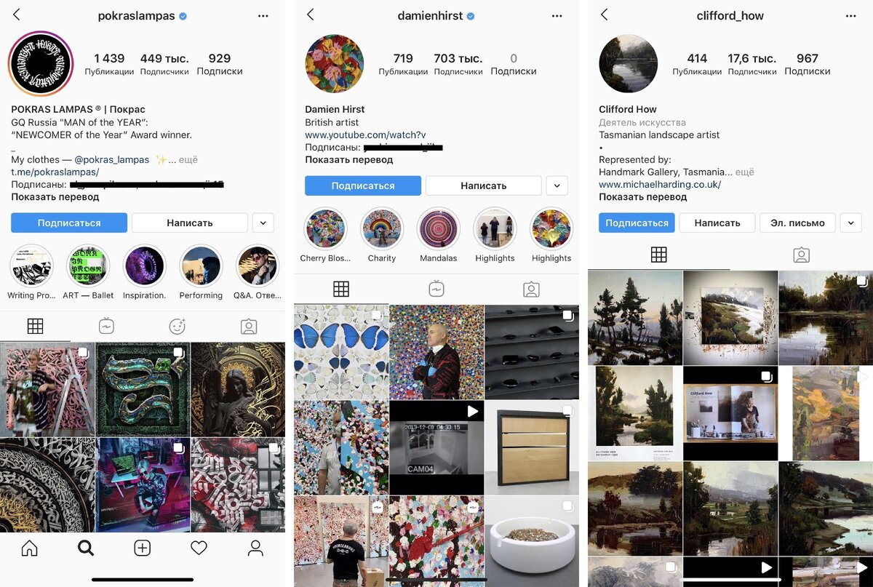The height and width of the screenshot is (587, 873).
Task: Open Search via magnifier icon
Action: (86, 548)
